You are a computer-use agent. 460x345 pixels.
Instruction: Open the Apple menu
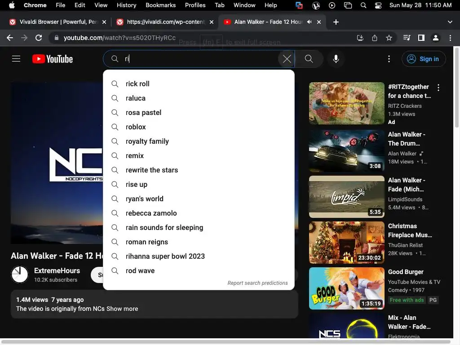(12, 5)
